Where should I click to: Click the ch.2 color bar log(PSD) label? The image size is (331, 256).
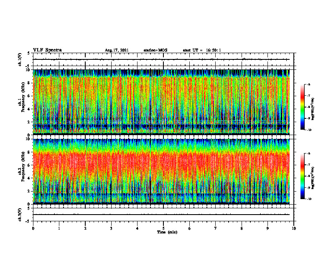tap(313, 178)
